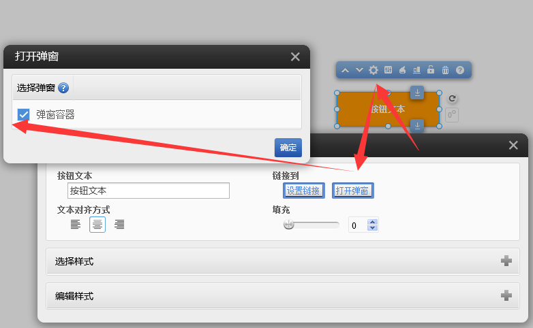This screenshot has height=328, width=533.
Task: Uncheck the 弹窗容器 checkbox
Action: point(24,115)
